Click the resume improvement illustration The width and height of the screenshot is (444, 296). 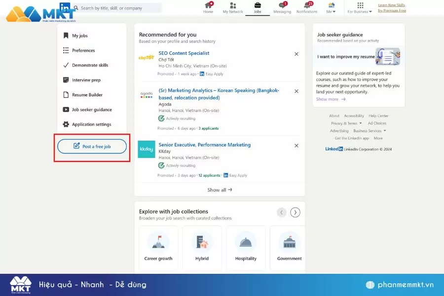click(x=388, y=57)
